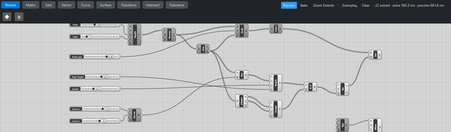Screen dimensions: 451x132
Task: Select the pDecon component node
Action: click(x=242, y=101)
